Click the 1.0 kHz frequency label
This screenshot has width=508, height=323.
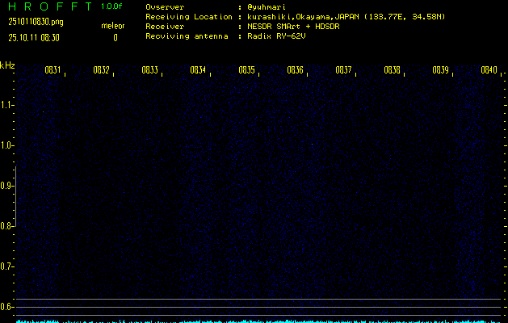(x=7, y=145)
